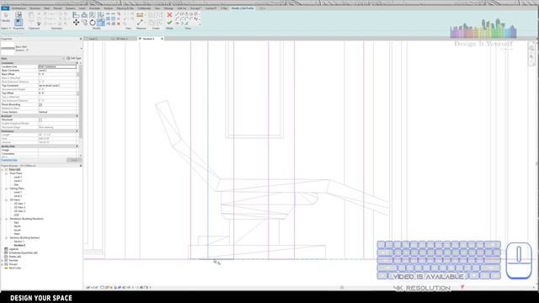Open the Manage ribbon tab
Viewport: 539px width, 303px height.
(168, 8)
